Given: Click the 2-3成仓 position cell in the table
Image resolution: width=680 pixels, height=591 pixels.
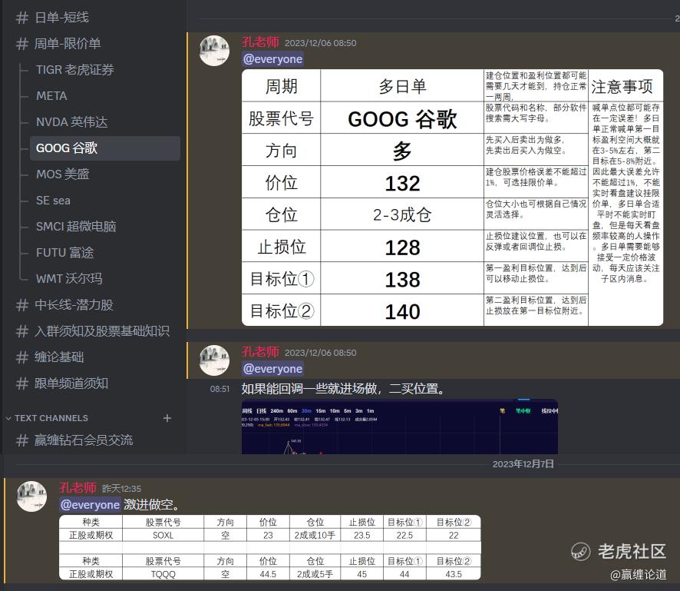Looking at the screenshot, I should pyautogui.click(x=402, y=214).
